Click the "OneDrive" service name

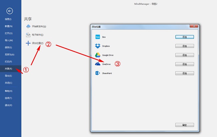coord(106,64)
